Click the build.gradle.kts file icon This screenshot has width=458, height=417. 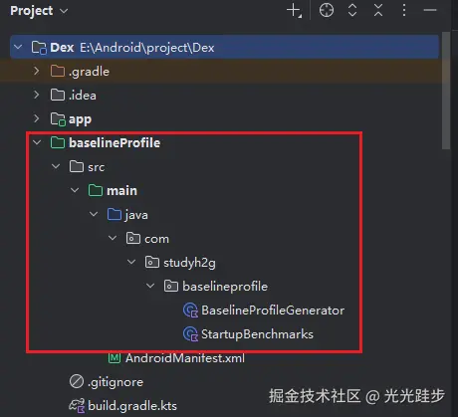(x=77, y=406)
